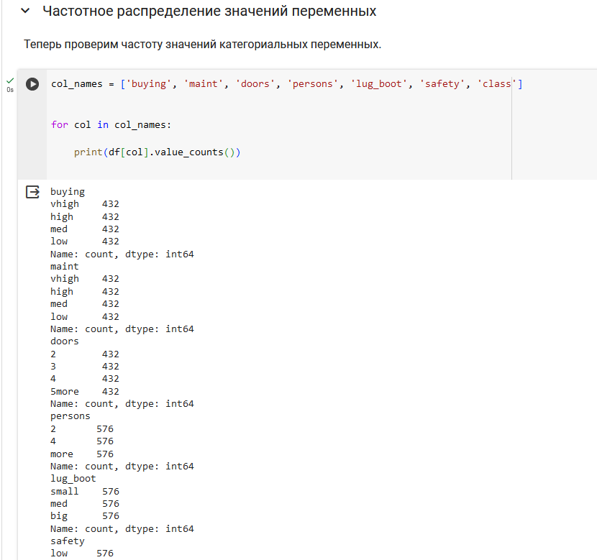The width and height of the screenshot is (597, 560).
Task: Click text 'Теперь проверим частоту значений'
Action: point(121,44)
